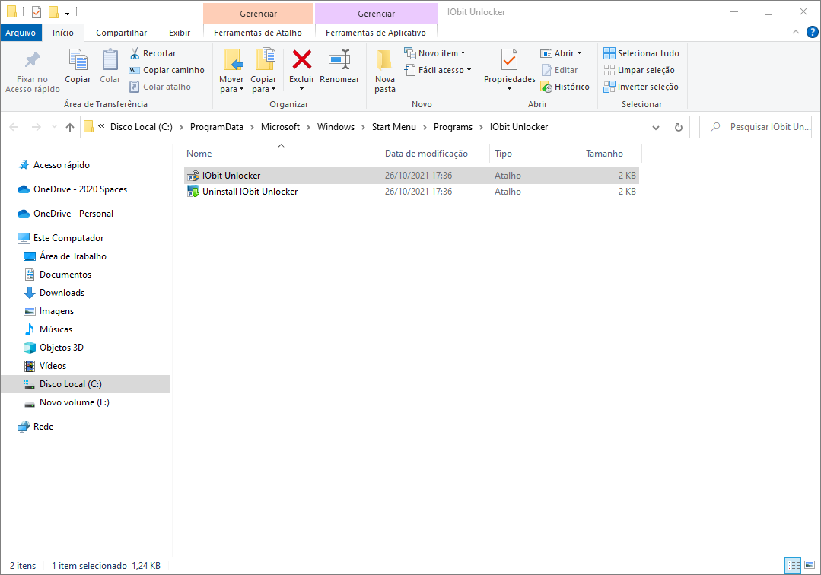Click the Recortar scissors button
Image resolution: width=821 pixels, height=575 pixels.
click(x=153, y=53)
